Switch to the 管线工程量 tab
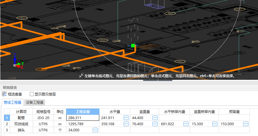Image resolution: width=258 pixels, height=136 pixels. [13, 103]
